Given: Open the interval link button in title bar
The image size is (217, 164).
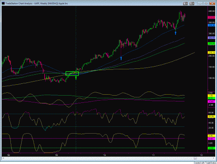Looking at the screenshot, I should pyautogui.click(x=192, y=3).
